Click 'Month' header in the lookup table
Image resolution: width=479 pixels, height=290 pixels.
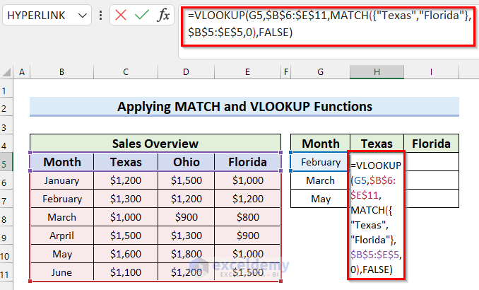click(321, 143)
